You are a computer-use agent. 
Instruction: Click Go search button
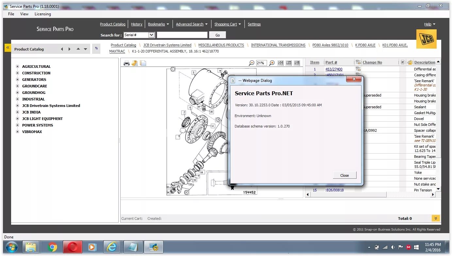218,35
